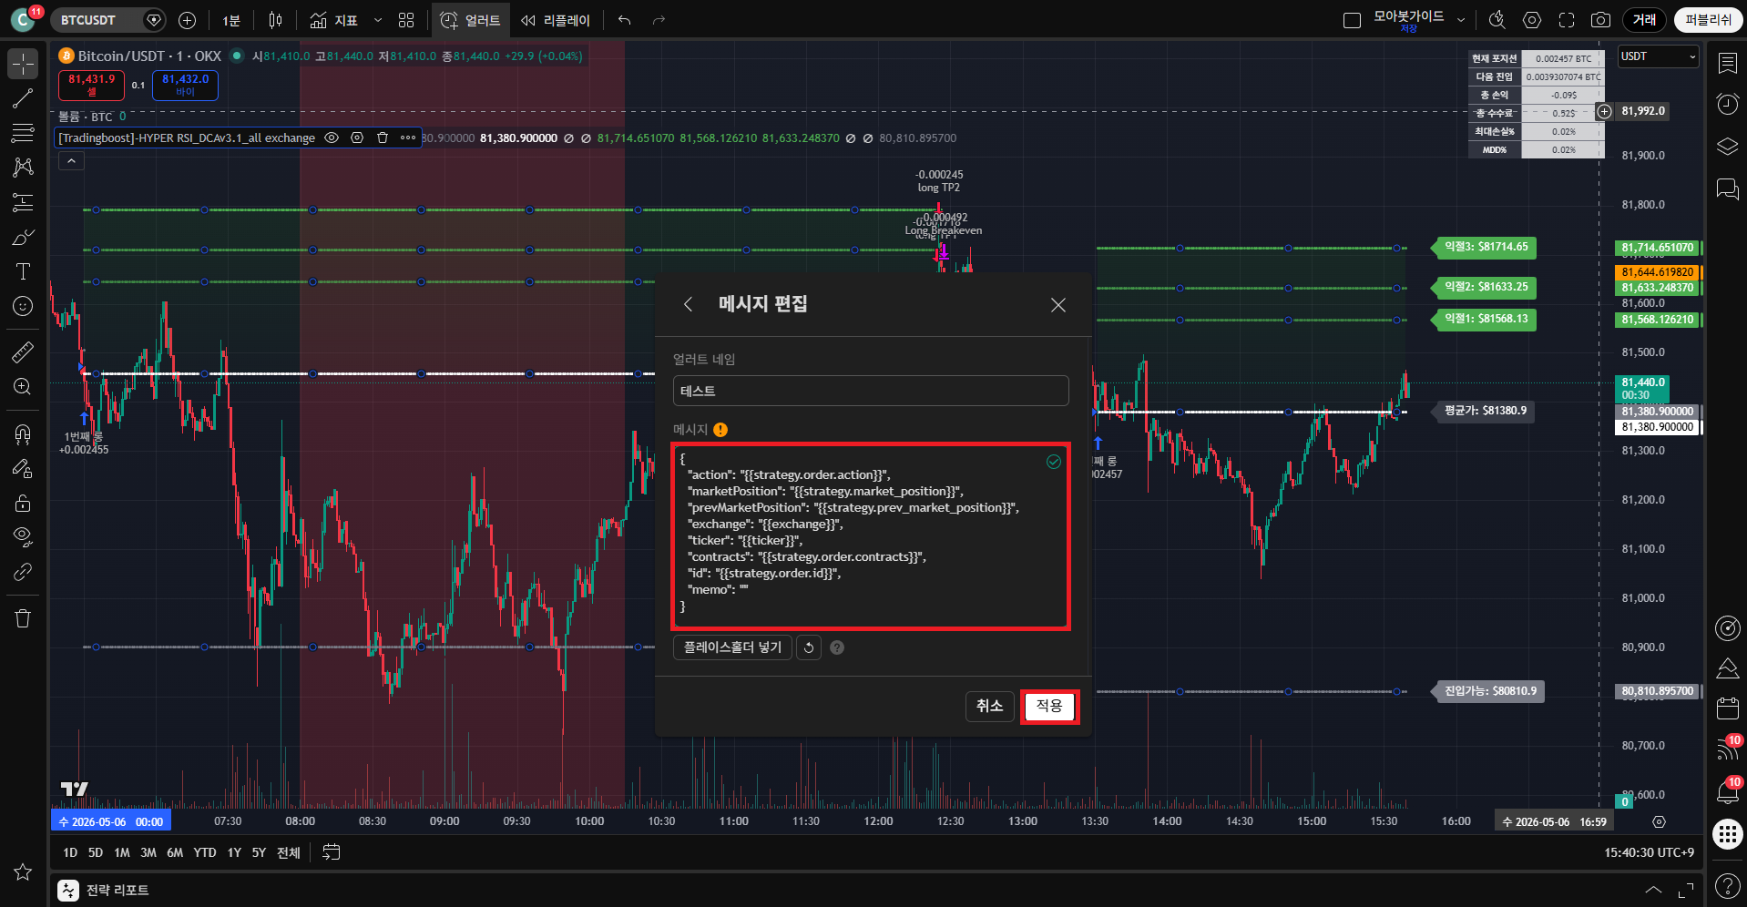
Task: Click the 플레이스홀더 넣기 button
Action: tap(732, 647)
